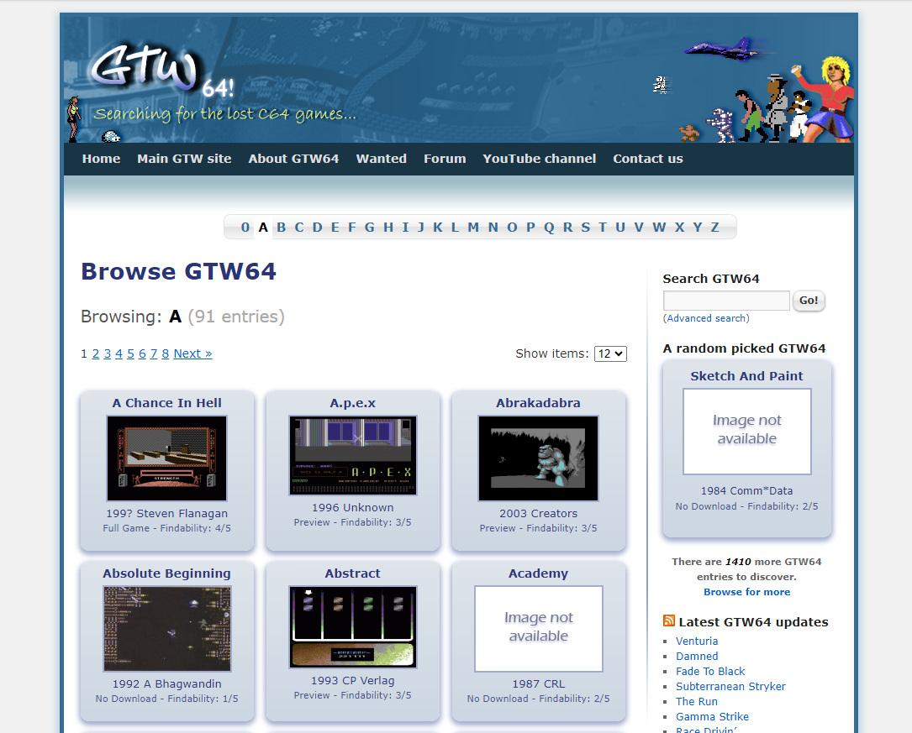Open the Subterranean Stryker update link
This screenshot has width=912, height=733.
tap(730, 687)
